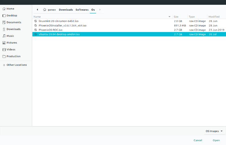Open the OS Images file filter dropdown
Image resolution: width=226 pixels, height=145 pixels.
tap(214, 131)
